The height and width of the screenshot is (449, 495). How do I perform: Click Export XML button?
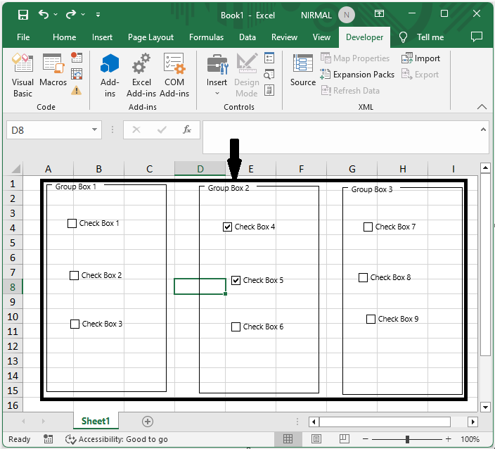coord(420,75)
